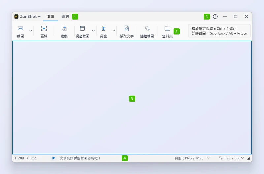Click the capture size icon in status bar

(221, 158)
